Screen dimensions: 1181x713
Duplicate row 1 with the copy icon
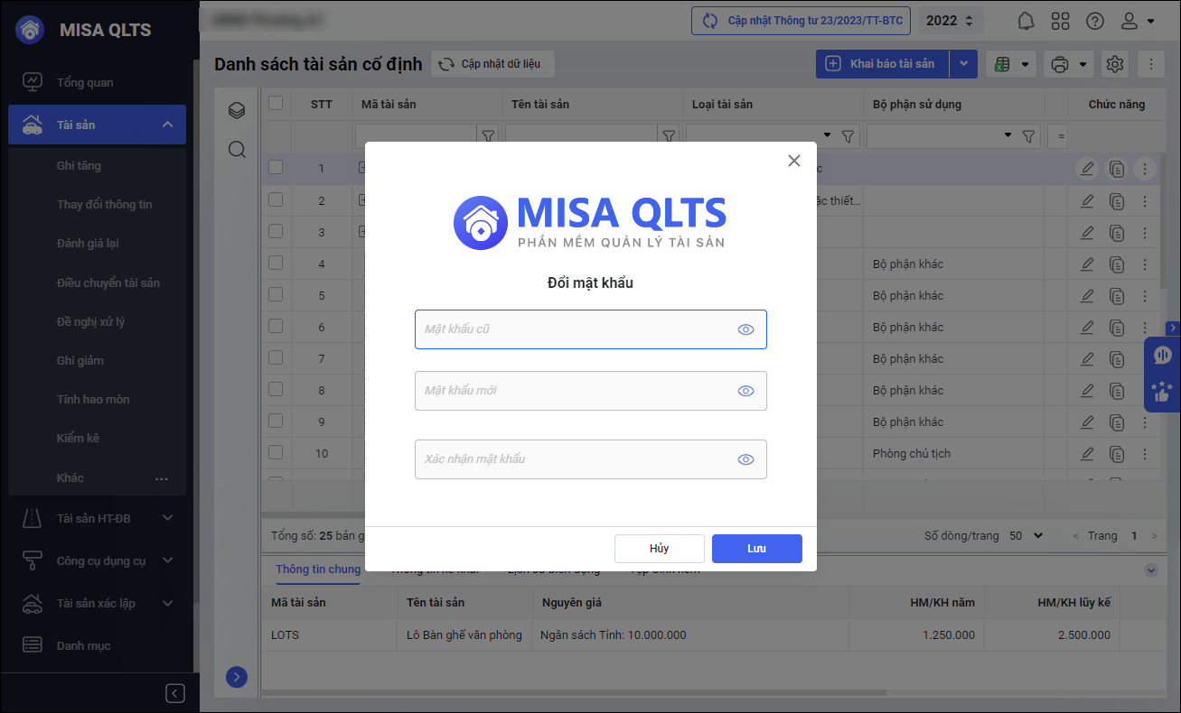(x=1117, y=169)
